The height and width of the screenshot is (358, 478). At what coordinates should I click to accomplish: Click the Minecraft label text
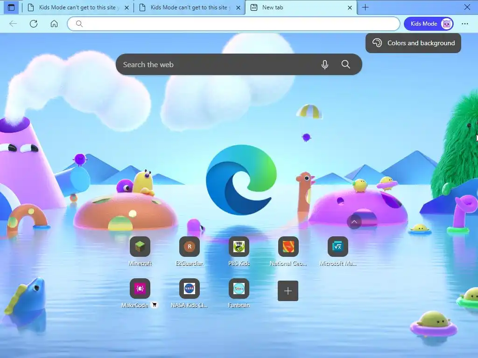(140, 264)
